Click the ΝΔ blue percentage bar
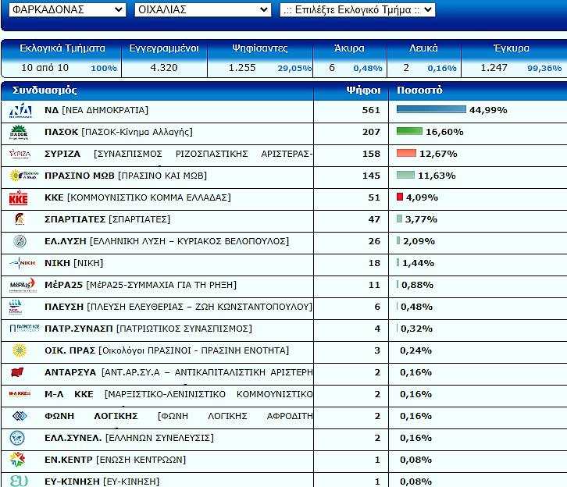Image resolution: width=567 pixels, height=487 pixels. (431, 110)
